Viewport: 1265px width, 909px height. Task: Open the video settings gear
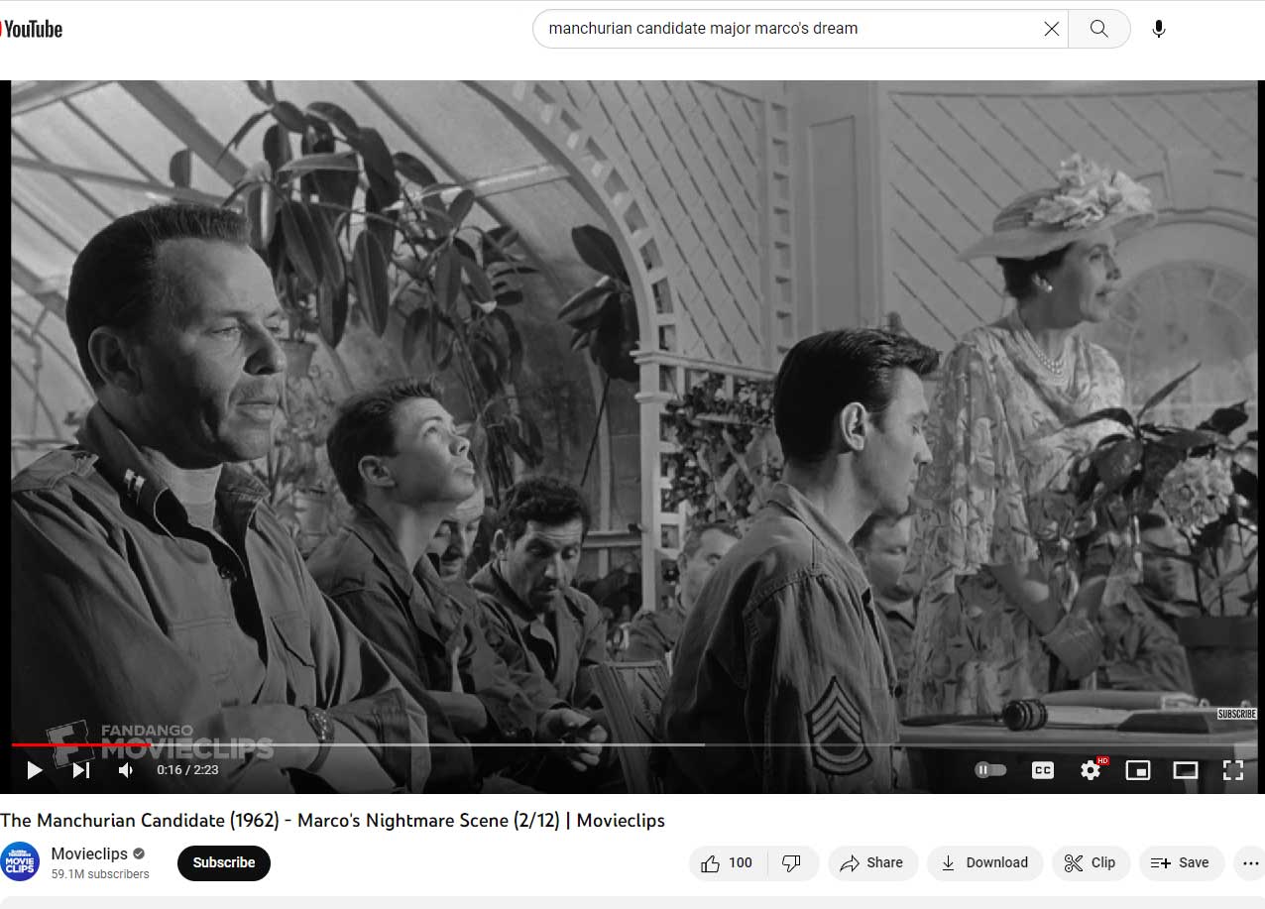click(x=1091, y=770)
